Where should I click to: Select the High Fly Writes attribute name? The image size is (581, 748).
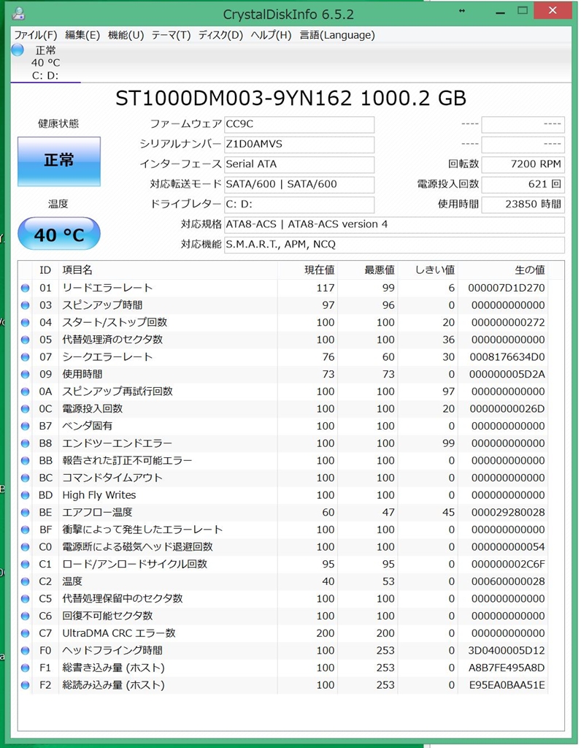click(99, 495)
